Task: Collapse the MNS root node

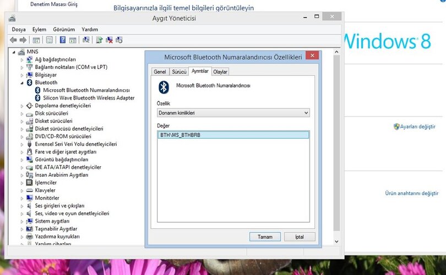Action: pos(14,52)
